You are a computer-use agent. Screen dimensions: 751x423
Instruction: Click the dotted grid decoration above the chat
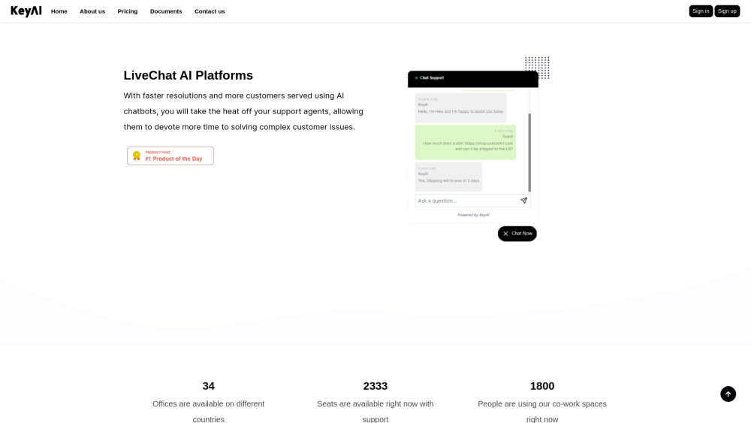pos(537,68)
